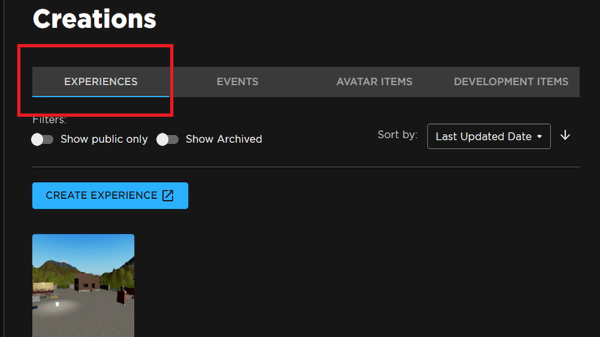Click the Sort by label
This screenshot has width=600, height=337.
pyautogui.click(x=397, y=134)
